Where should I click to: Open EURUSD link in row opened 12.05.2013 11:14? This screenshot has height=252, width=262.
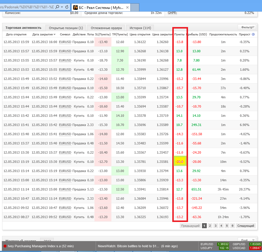pyautogui.click(x=65, y=190)
